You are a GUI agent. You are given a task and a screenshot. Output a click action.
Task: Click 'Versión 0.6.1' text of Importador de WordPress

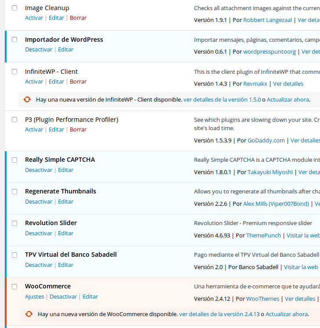[x=210, y=52]
